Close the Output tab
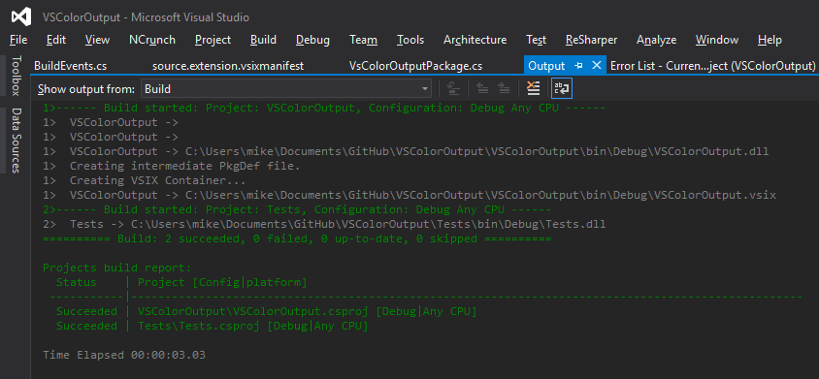Screen dimensions: 819x379 [597, 66]
